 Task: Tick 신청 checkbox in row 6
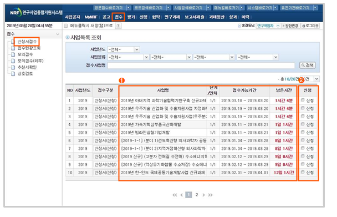click(303, 140)
